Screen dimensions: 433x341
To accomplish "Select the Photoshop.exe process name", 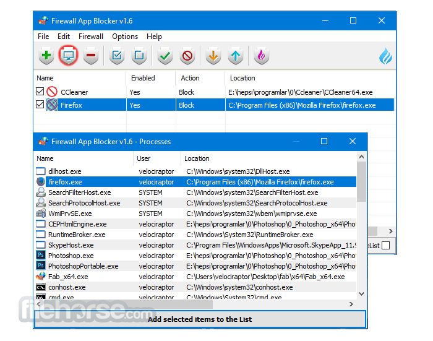I will pos(71,256).
